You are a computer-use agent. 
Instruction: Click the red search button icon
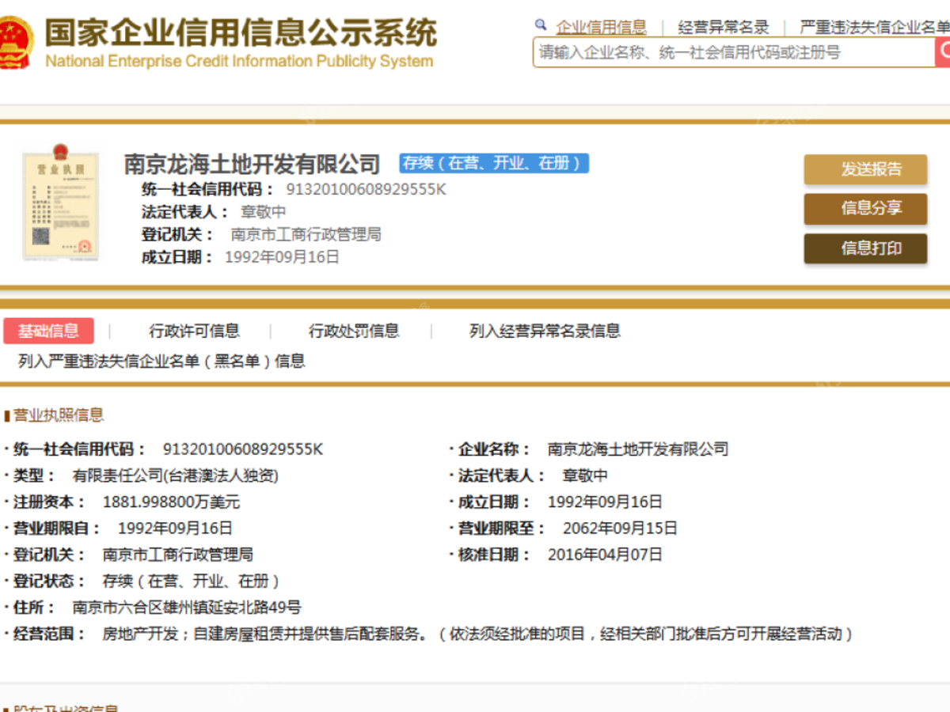coord(944,52)
